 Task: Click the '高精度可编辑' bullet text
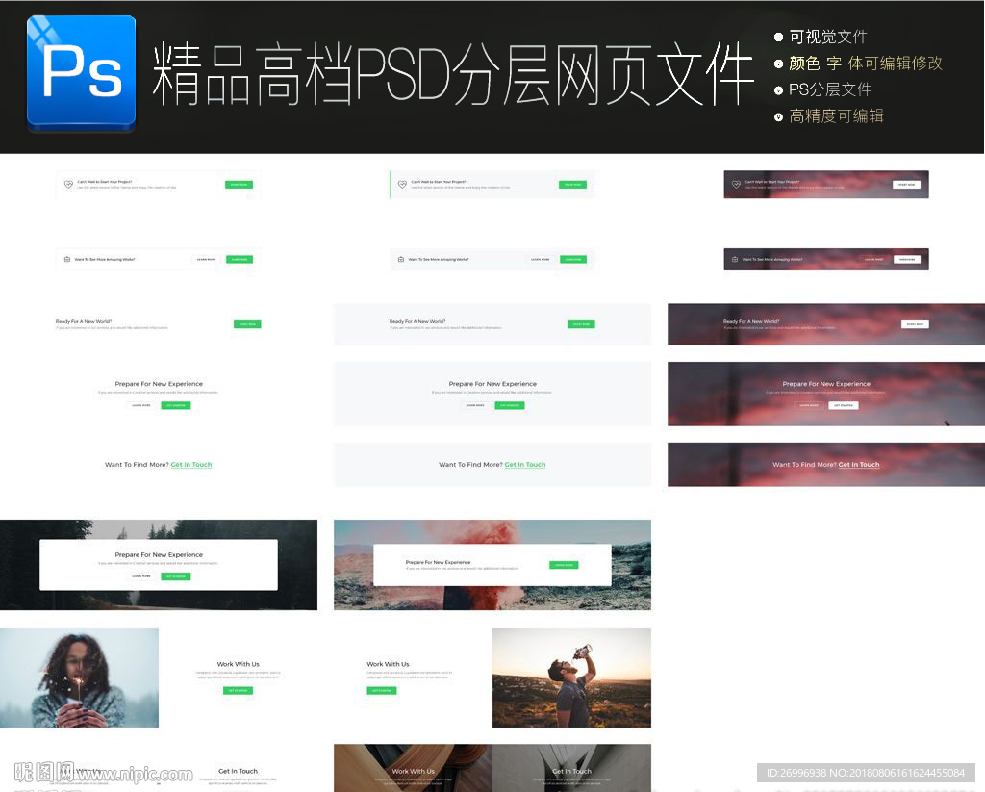point(836,115)
